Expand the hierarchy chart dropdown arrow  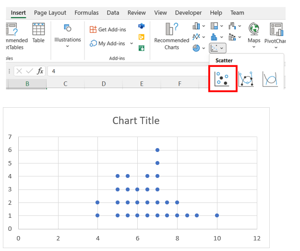222,26
